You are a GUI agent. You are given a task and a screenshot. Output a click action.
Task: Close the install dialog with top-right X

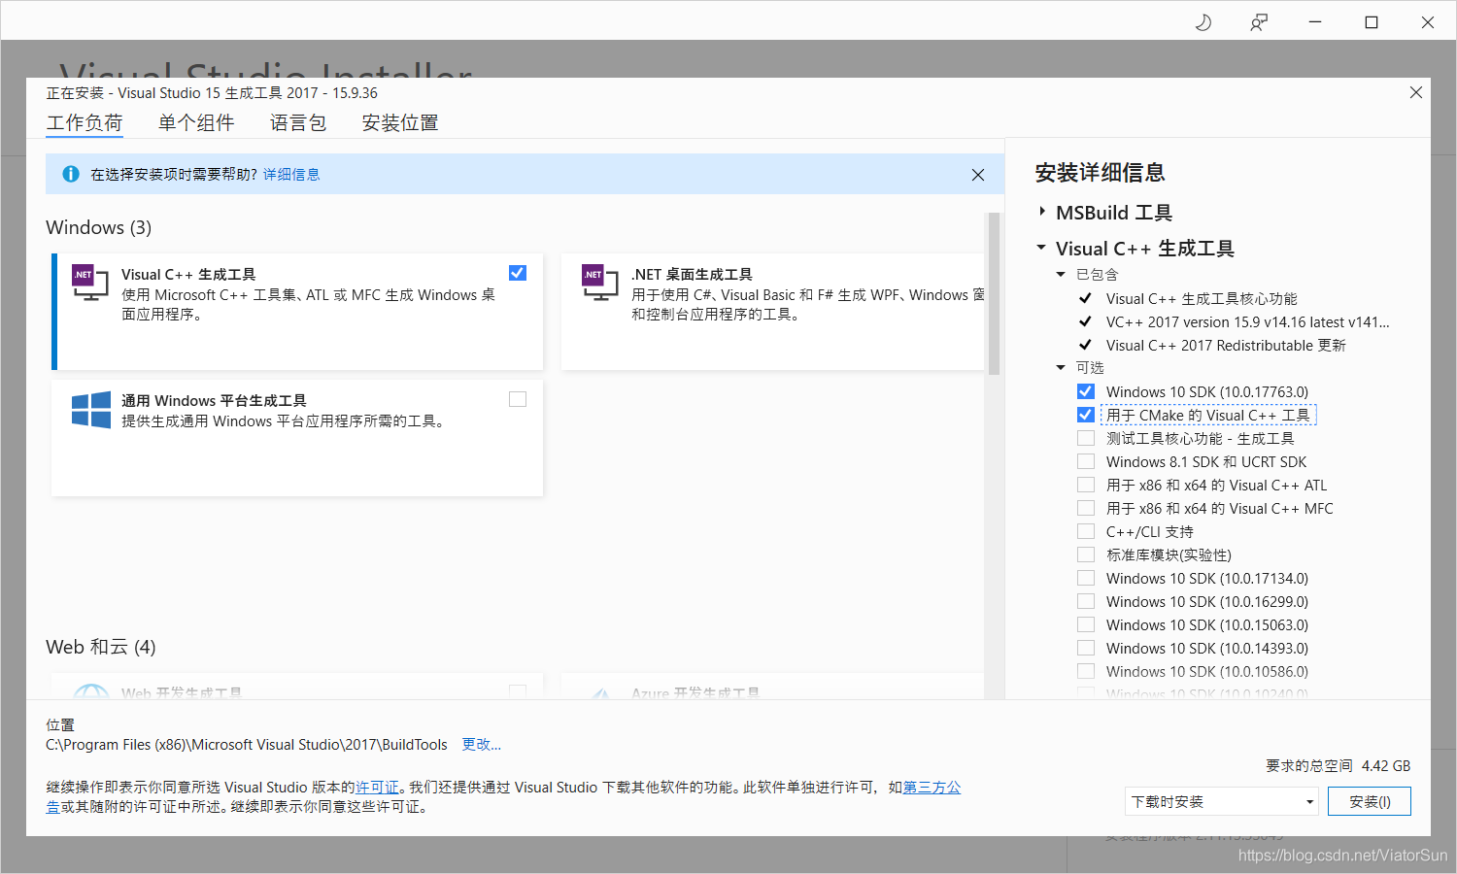(x=1416, y=92)
